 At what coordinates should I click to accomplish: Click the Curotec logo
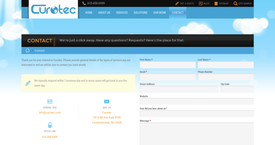(53, 9)
